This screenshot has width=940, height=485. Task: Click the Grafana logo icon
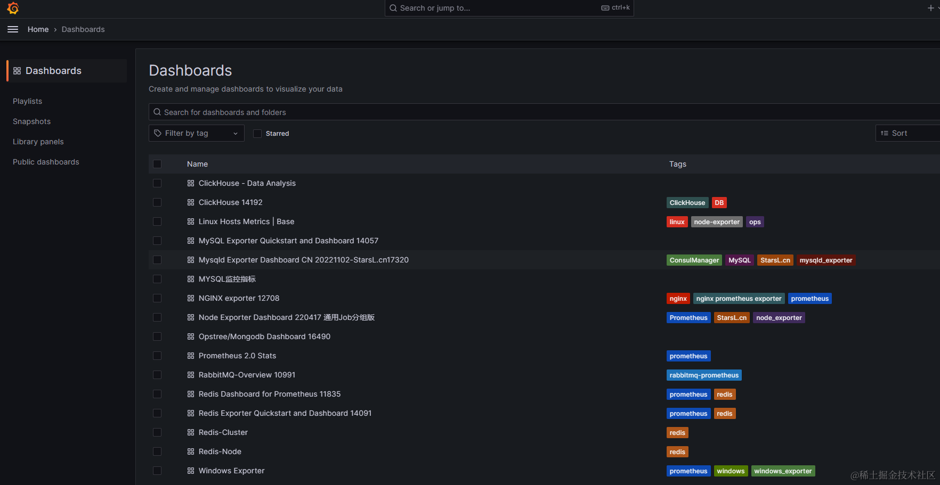pos(13,8)
